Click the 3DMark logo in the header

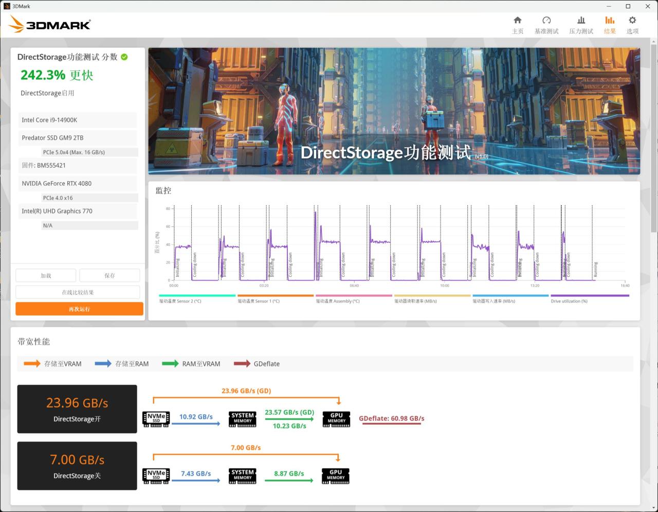click(x=50, y=24)
